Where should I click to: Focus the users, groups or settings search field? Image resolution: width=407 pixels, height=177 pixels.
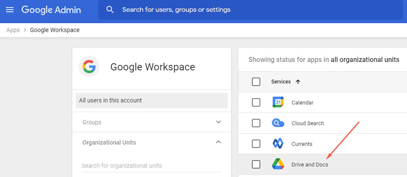(x=251, y=10)
